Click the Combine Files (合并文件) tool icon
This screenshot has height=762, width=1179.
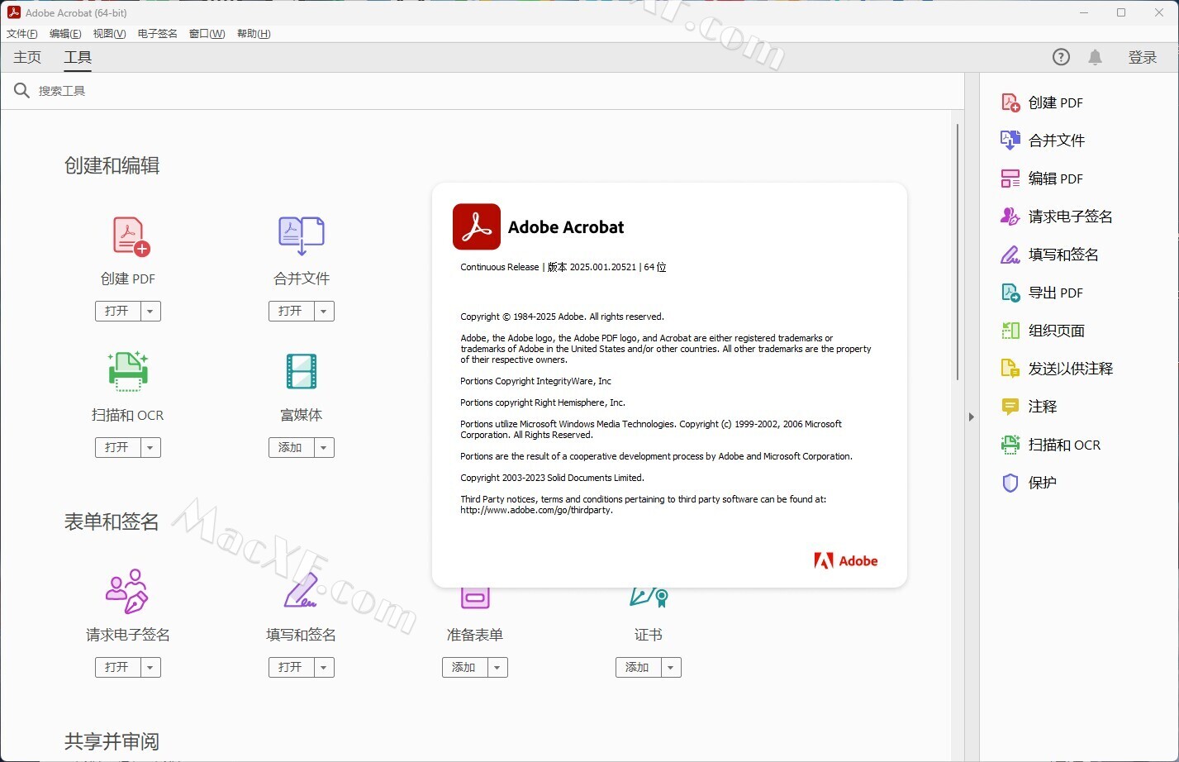tap(302, 236)
